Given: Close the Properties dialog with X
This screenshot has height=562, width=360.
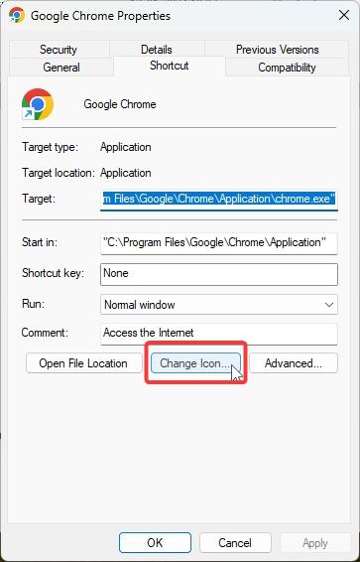Looking at the screenshot, I should coord(343,16).
